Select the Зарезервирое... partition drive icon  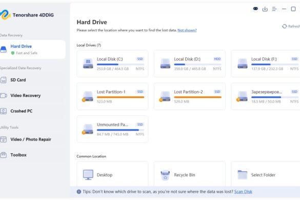(242, 96)
